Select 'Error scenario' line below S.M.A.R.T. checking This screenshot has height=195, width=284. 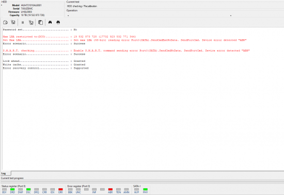(44, 54)
